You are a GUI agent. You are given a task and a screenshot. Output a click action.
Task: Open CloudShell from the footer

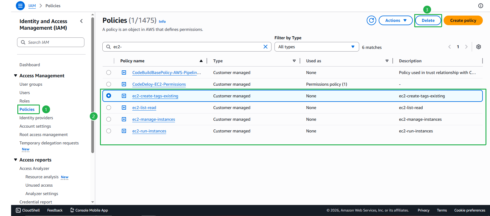point(28,210)
